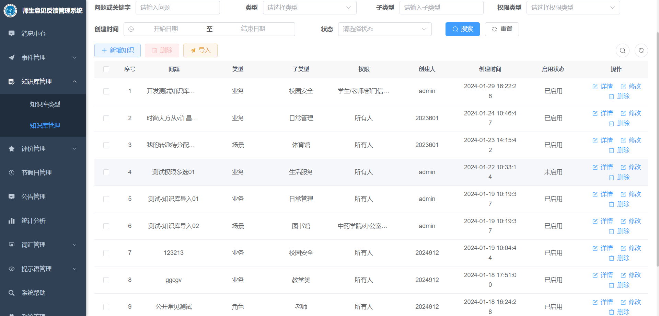Click 修改 for row 8 ggcgv
659x316 pixels.
coord(631,275)
